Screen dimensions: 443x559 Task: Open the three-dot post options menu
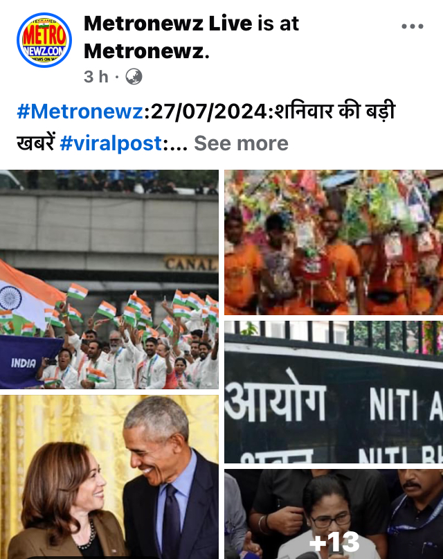click(412, 26)
